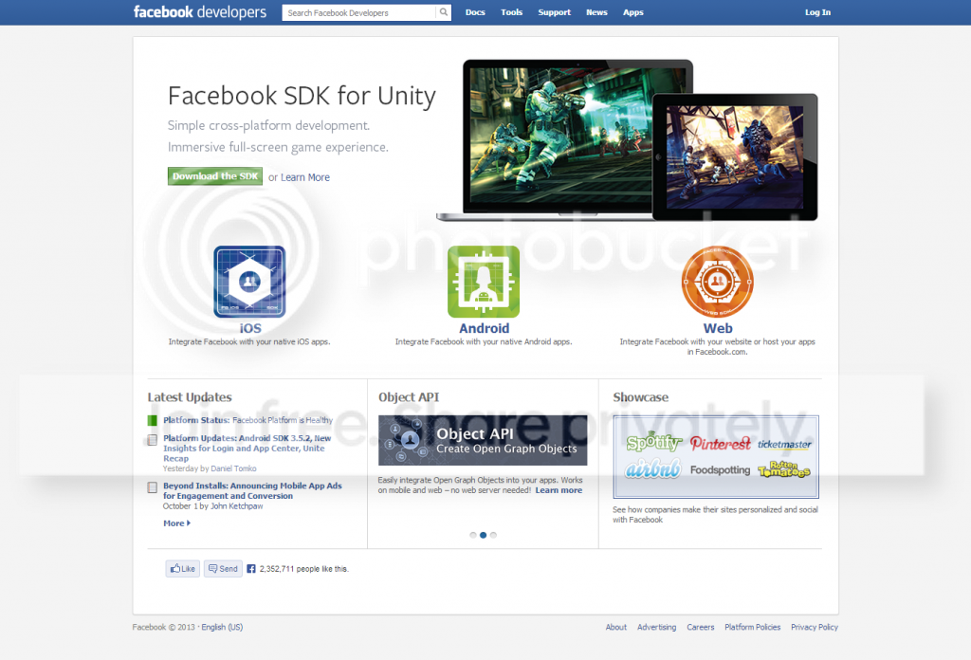
Task: Click the Download the SDK button
Action: click(215, 176)
